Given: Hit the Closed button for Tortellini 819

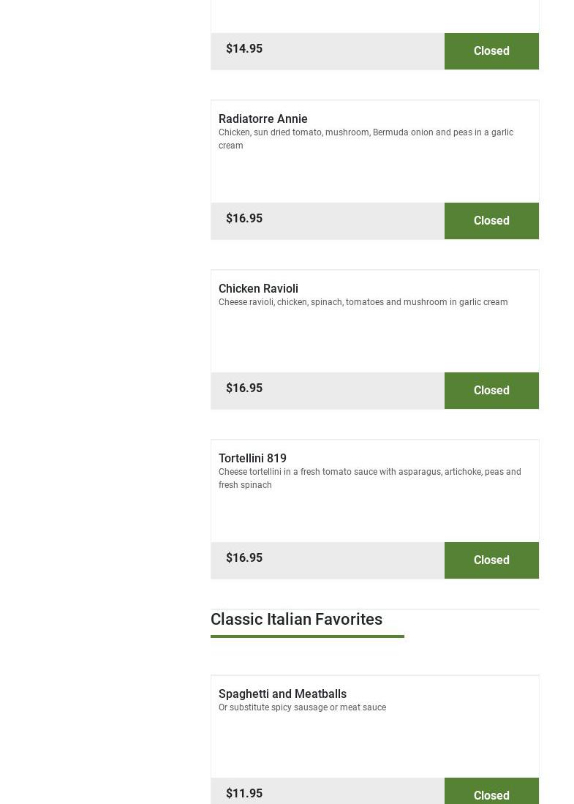Looking at the screenshot, I should point(491,560).
